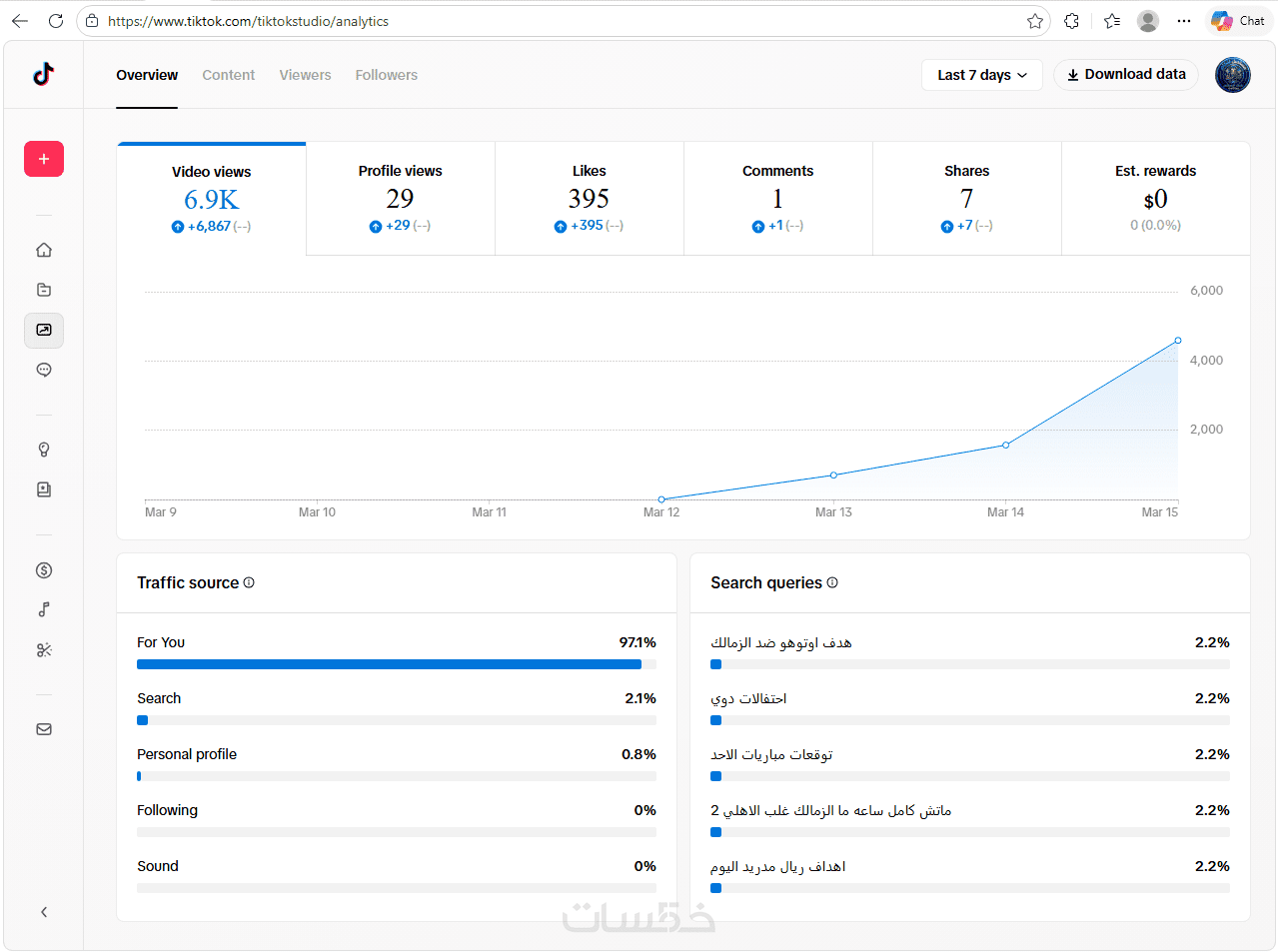Click the browser Back arrow

(20, 21)
